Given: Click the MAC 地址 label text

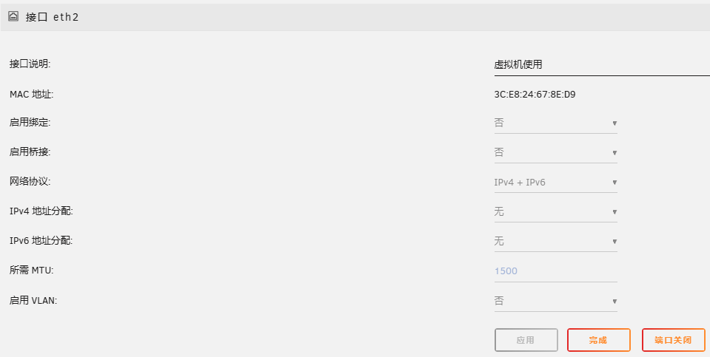Looking at the screenshot, I should (31, 94).
